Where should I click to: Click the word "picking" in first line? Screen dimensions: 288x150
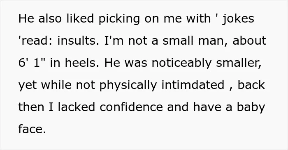pyautogui.click(x=119, y=19)
